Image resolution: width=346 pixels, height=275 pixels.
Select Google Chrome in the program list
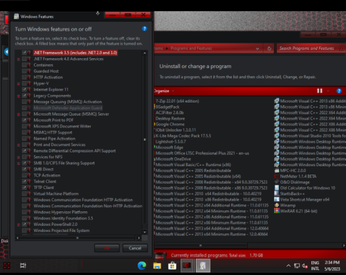pyautogui.click(x=170, y=124)
